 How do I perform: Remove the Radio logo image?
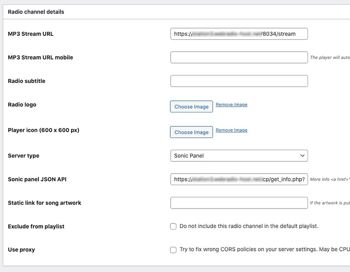231,105
